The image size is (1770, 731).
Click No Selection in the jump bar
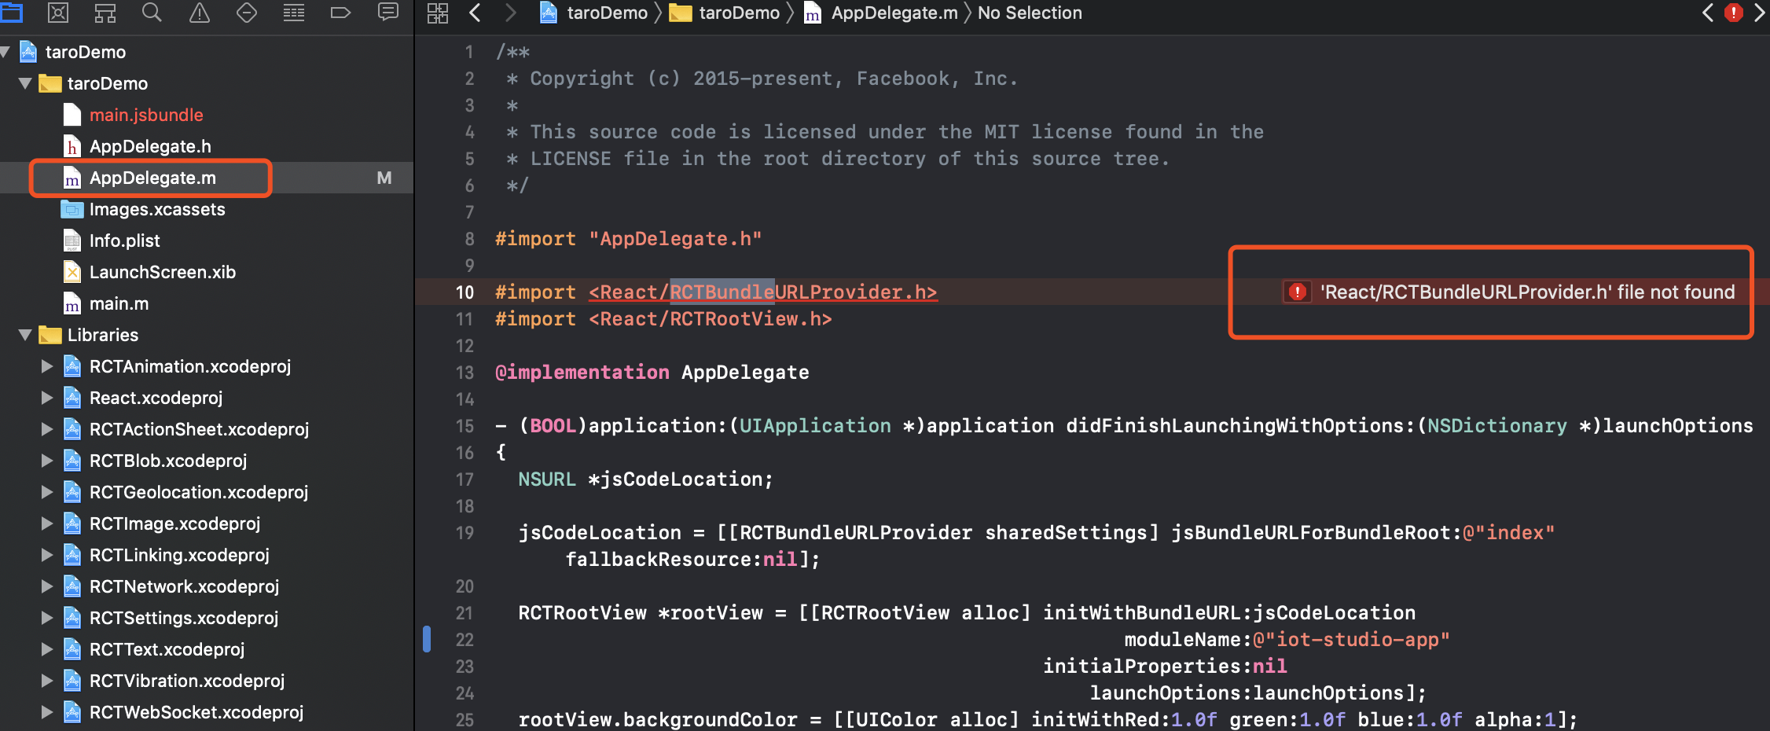coord(1030,13)
